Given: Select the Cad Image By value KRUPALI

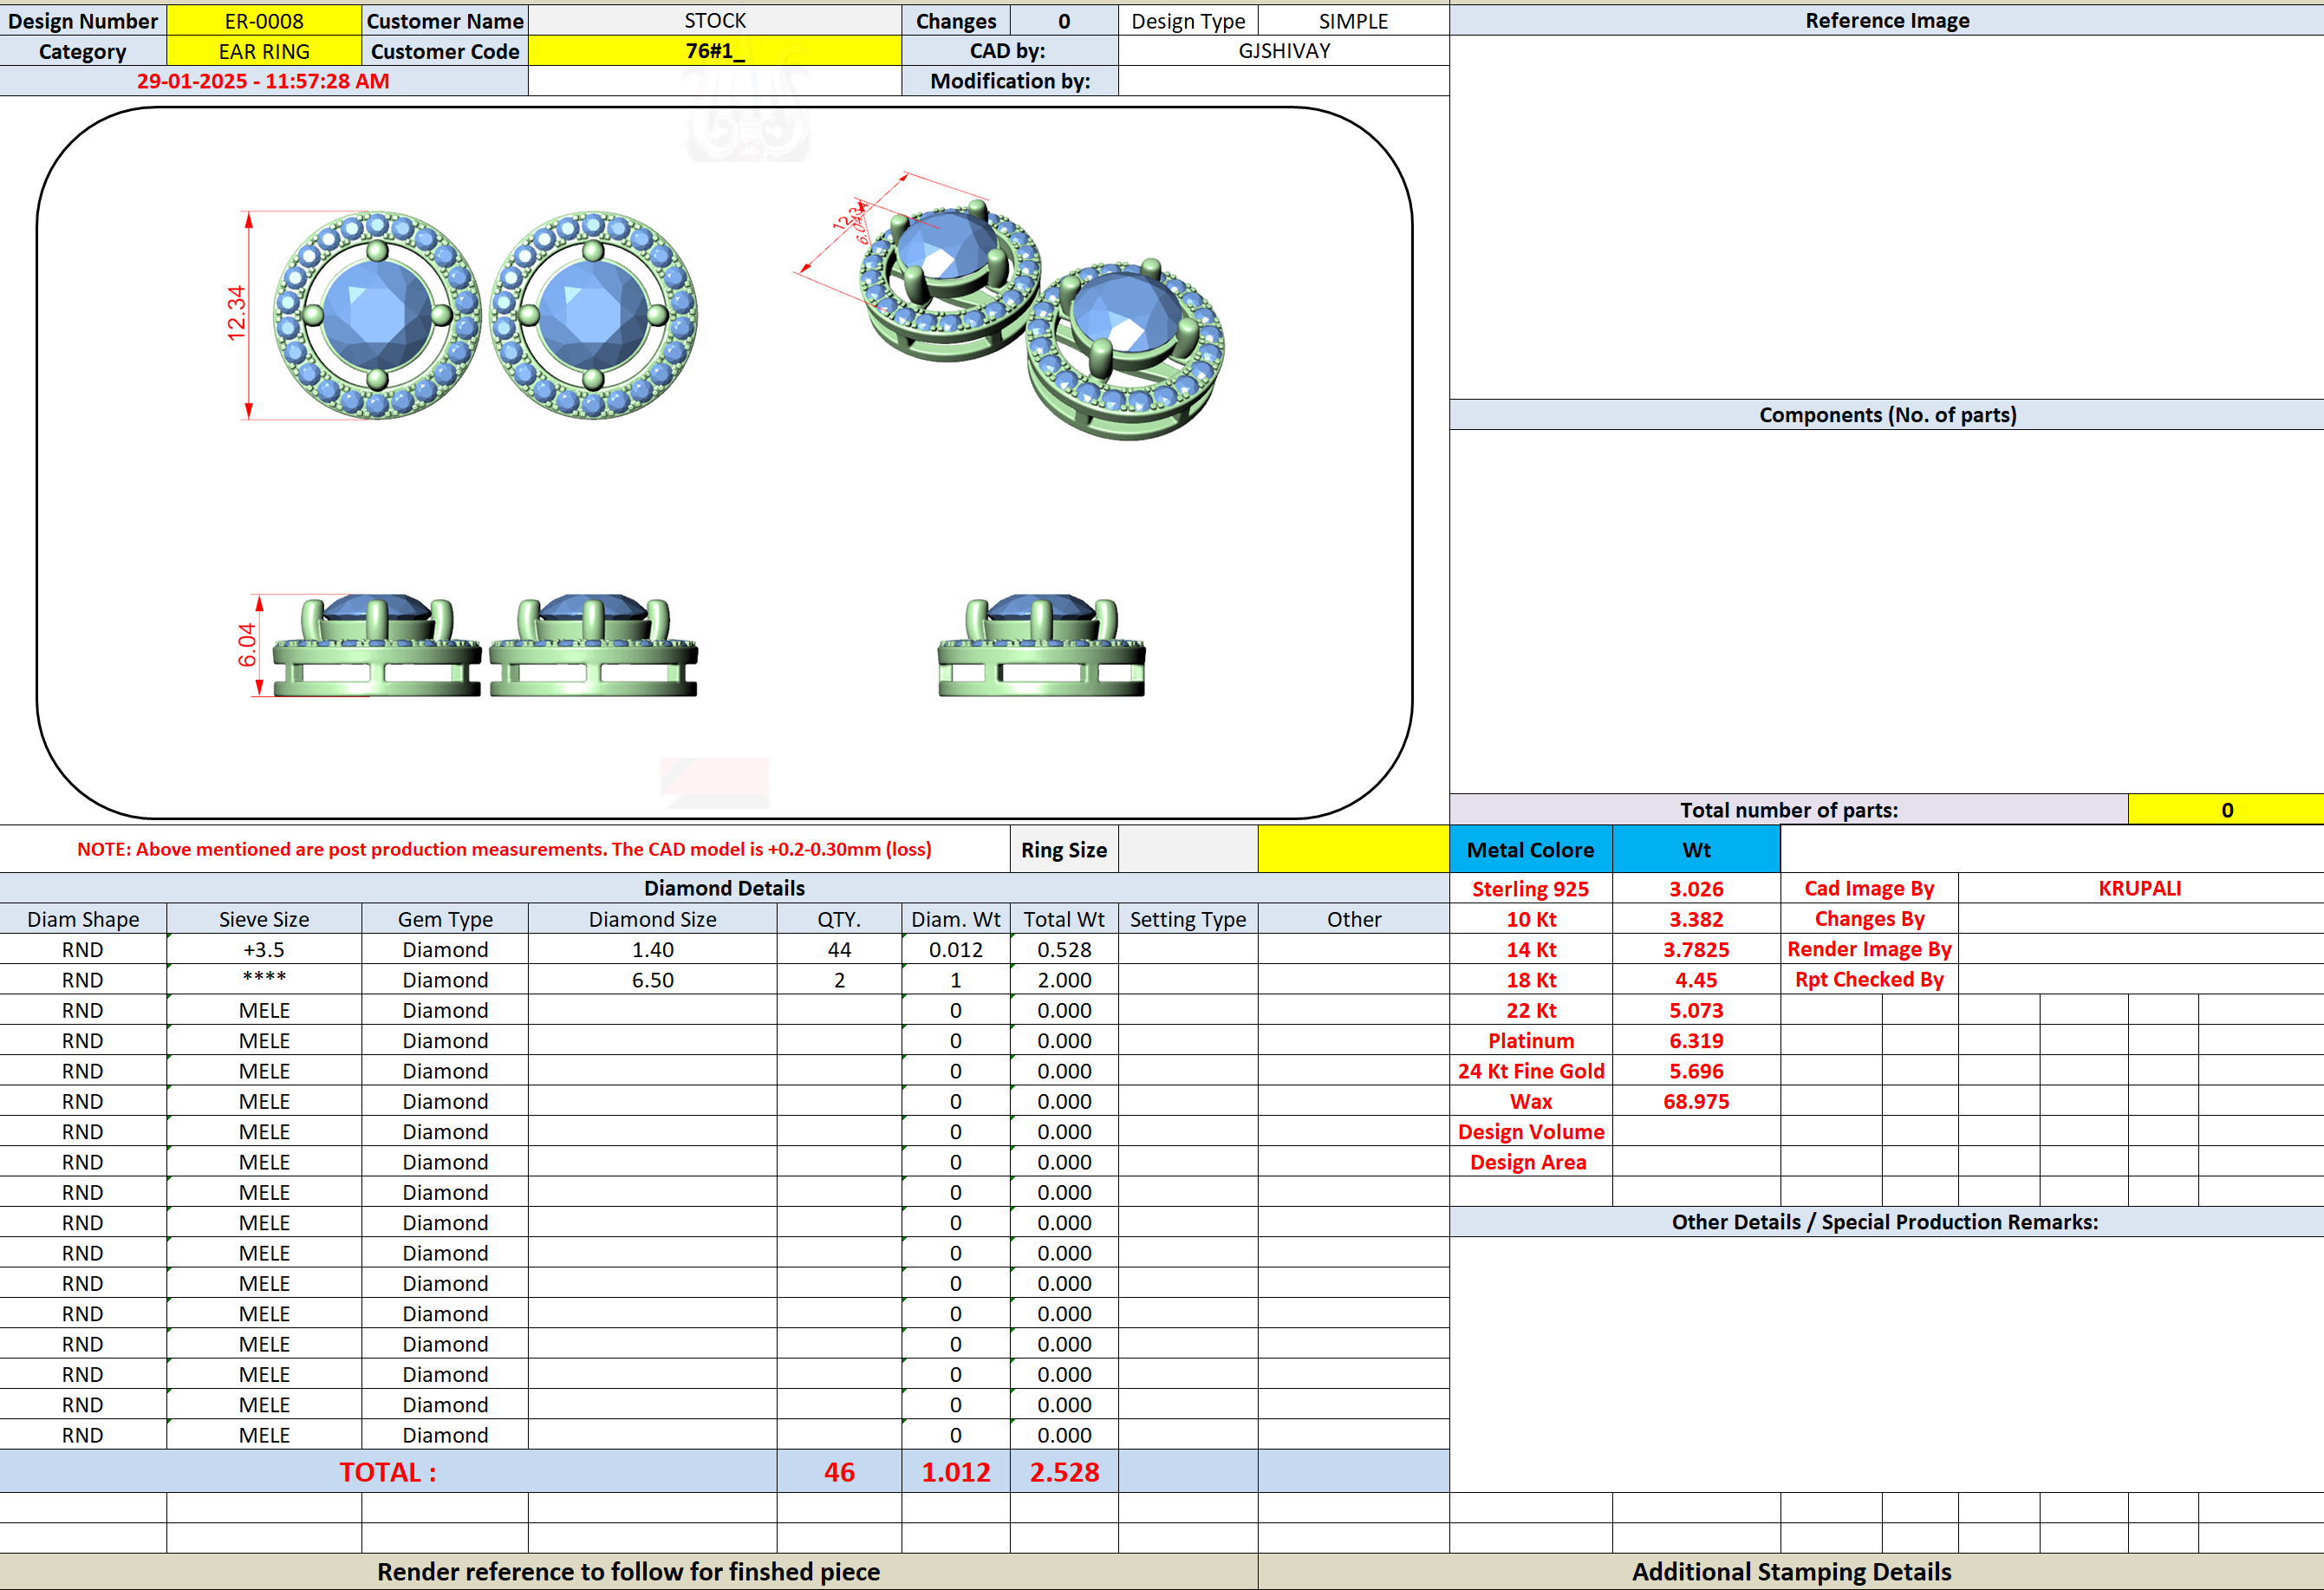Looking at the screenshot, I should (x=2140, y=888).
